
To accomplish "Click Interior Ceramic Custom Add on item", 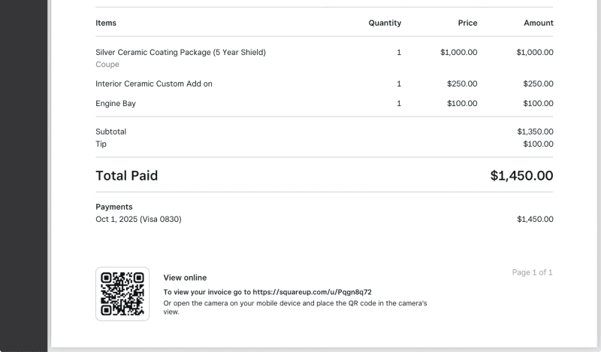I will click(154, 83).
